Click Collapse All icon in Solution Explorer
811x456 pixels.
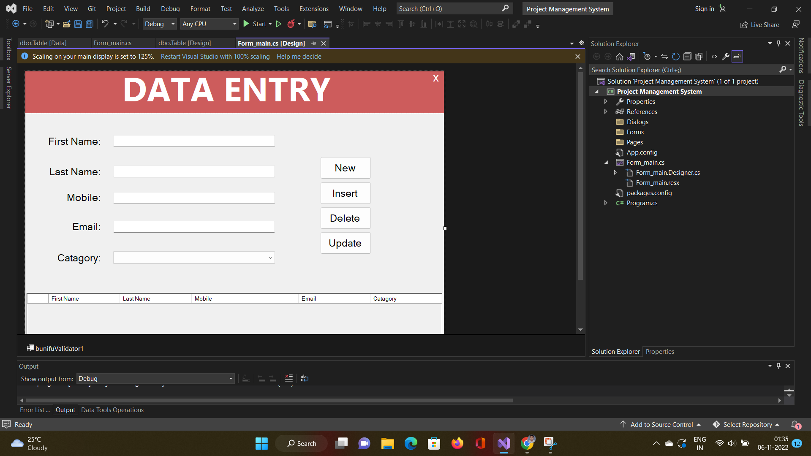pos(687,57)
